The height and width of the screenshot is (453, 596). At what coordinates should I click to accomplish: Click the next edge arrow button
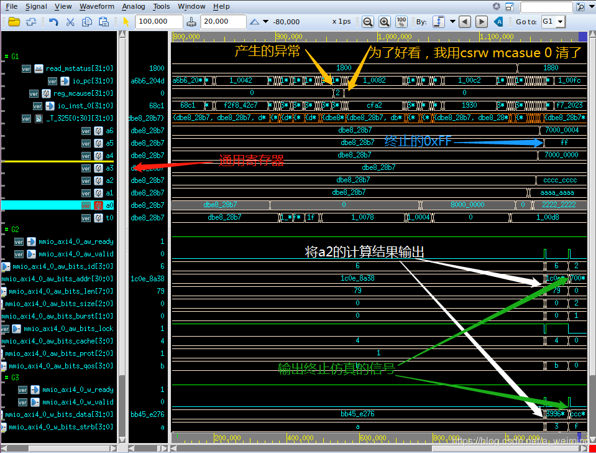click(482, 22)
